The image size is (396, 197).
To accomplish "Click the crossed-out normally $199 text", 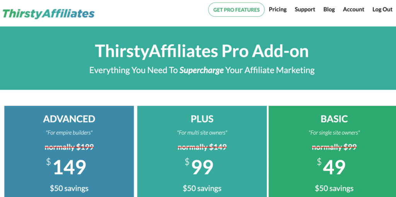I will click(69, 147).
